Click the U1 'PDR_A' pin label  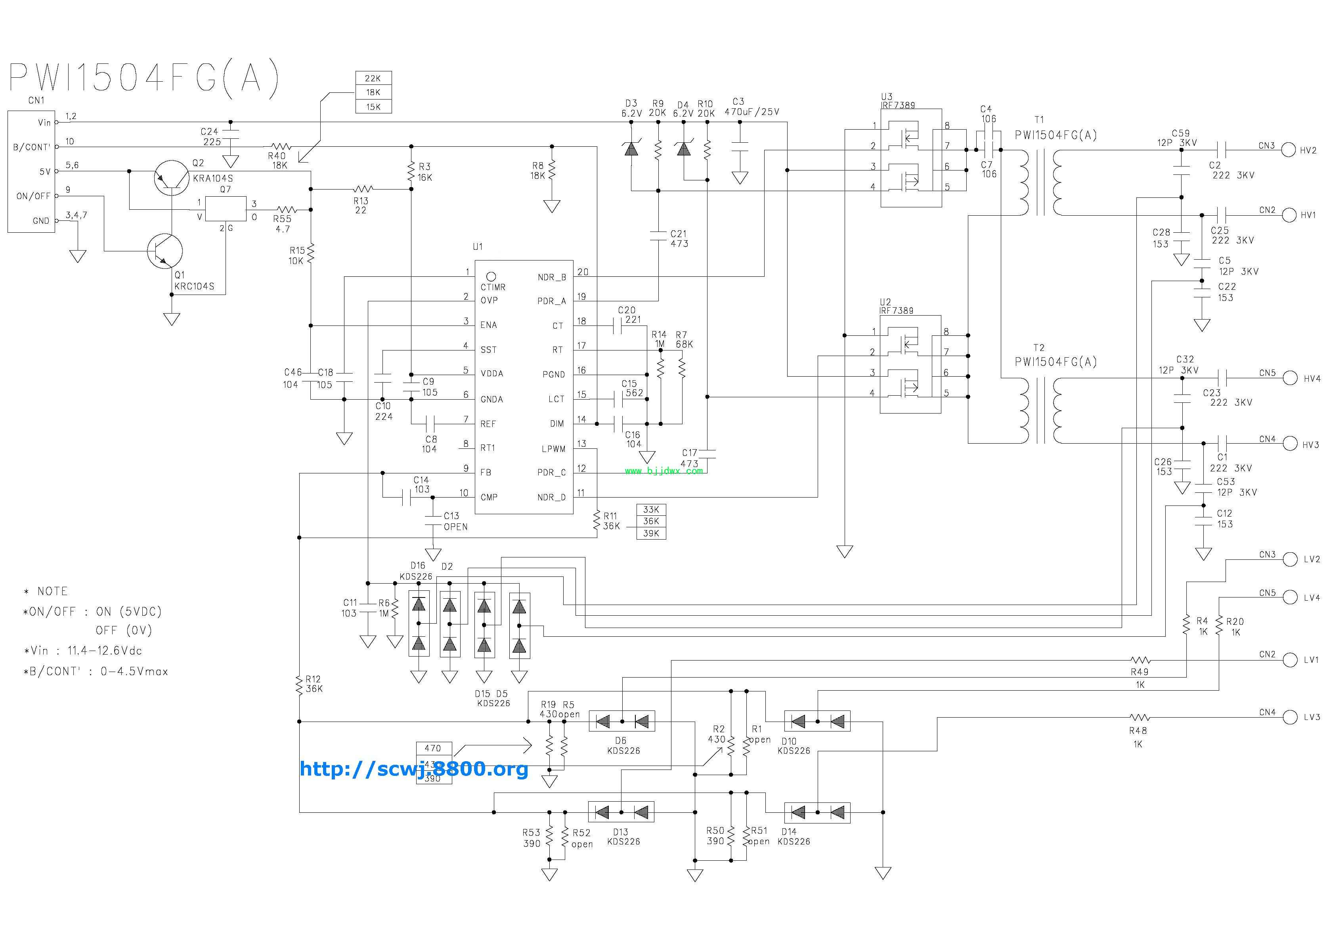(x=551, y=301)
